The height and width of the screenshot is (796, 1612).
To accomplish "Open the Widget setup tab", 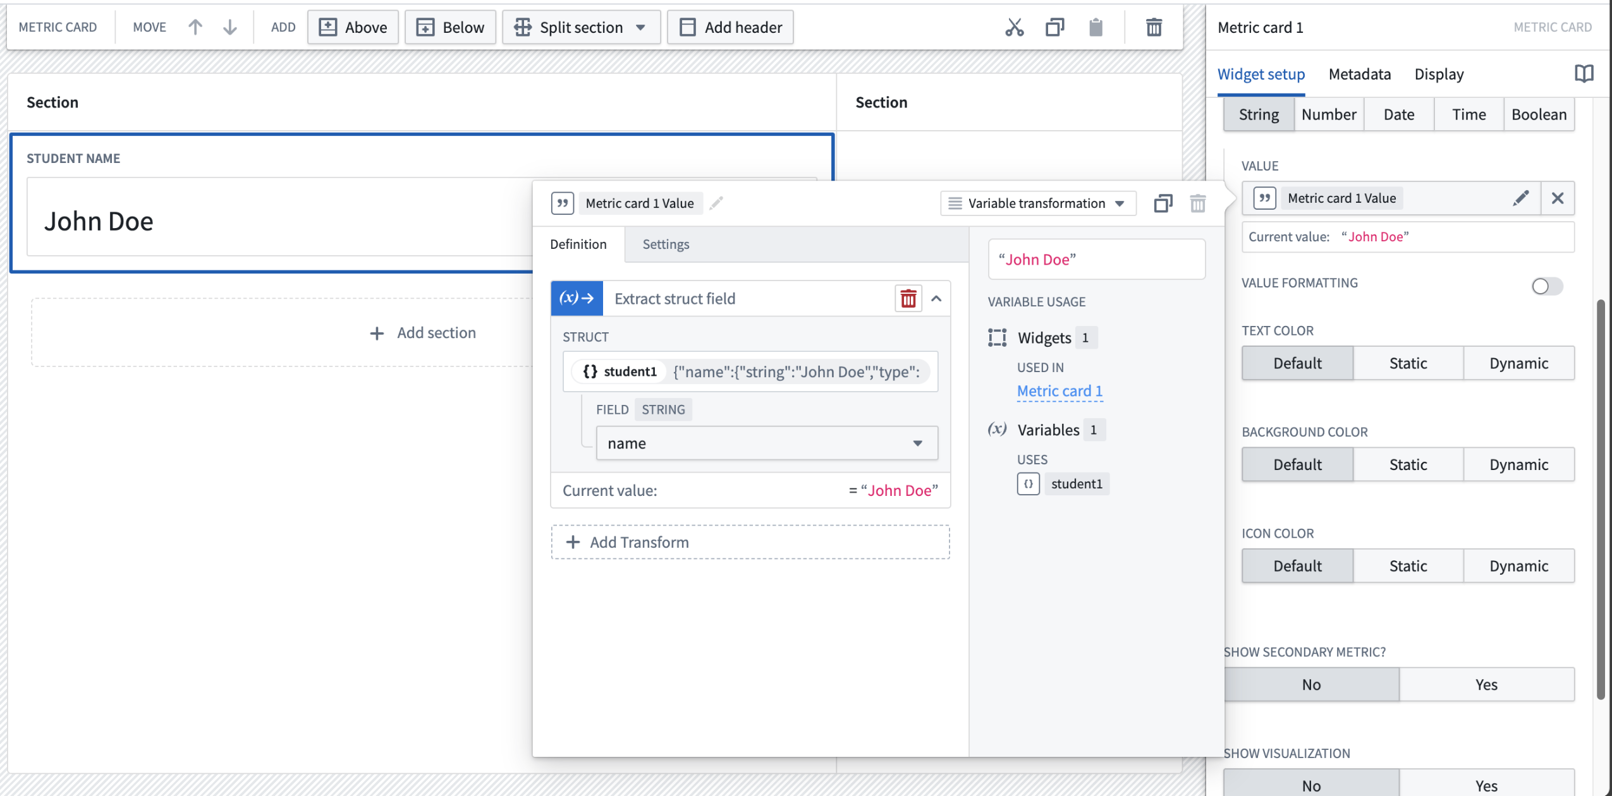I will (x=1261, y=74).
